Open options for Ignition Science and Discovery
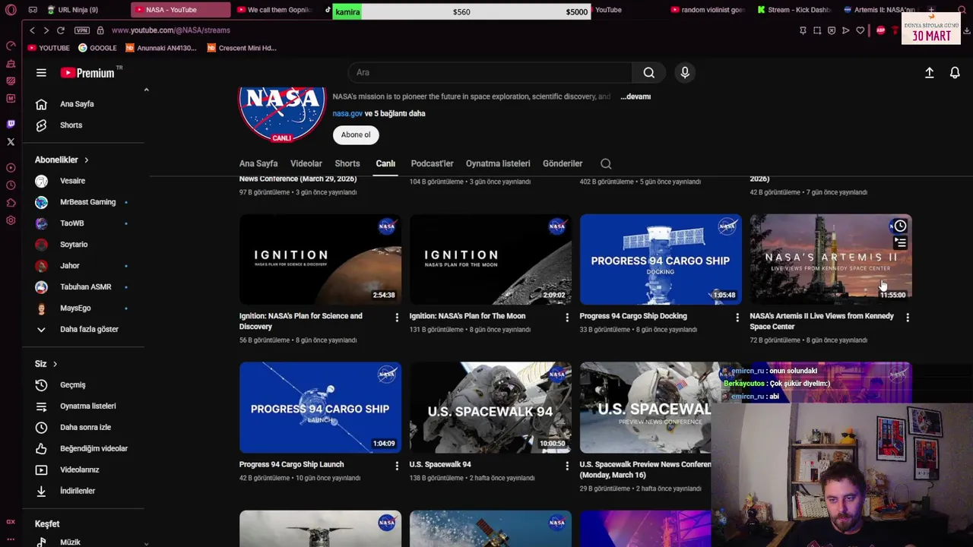 pos(396,318)
